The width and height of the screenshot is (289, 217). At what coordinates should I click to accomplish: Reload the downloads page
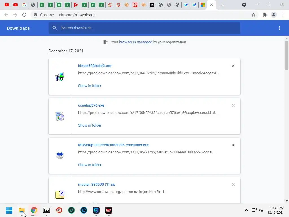coord(24,15)
